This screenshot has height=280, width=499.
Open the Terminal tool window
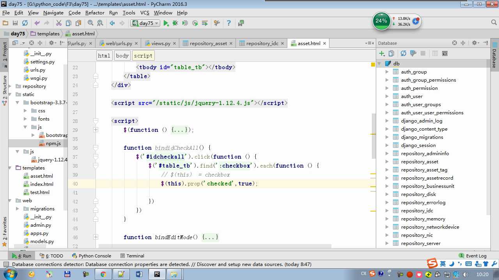(132, 256)
